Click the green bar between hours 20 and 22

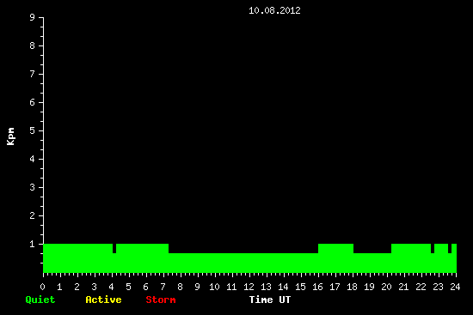pos(411,258)
